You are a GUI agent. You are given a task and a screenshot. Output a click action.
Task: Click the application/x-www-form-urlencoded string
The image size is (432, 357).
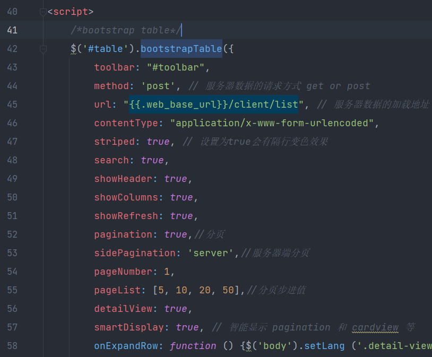click(x=272, y=123)
